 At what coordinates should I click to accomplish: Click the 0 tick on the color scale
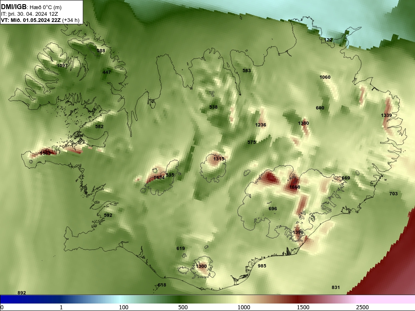2,307
